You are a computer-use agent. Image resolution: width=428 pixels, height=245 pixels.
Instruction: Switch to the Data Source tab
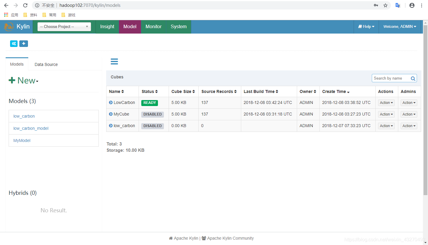[46, 64]
